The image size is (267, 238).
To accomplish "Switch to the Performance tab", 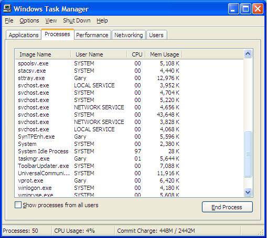I will 92,35.
